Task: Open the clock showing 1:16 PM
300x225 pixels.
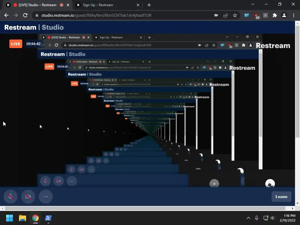Action: [288, 218]
